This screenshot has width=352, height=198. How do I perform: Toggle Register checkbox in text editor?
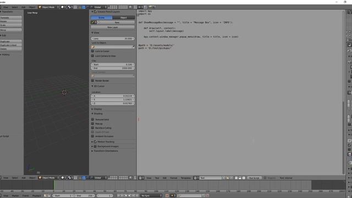[265, 178]
